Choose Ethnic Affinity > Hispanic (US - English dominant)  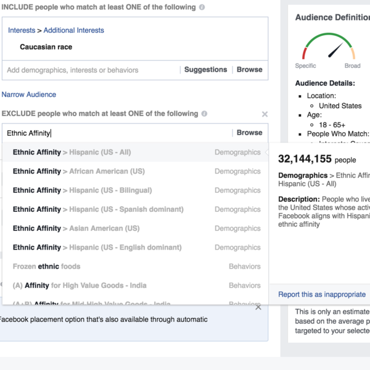click(135, 247)
